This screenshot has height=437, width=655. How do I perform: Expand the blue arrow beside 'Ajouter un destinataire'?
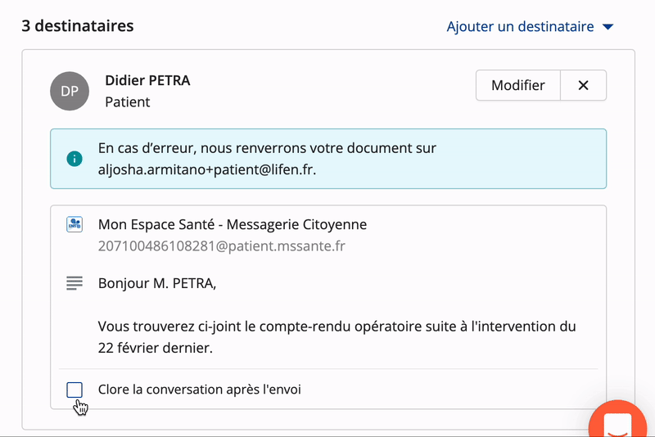(608, 27)
